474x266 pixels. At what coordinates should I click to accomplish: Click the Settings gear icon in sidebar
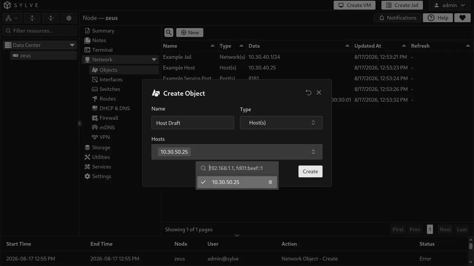pyautogui.click(x=87, y=176)
